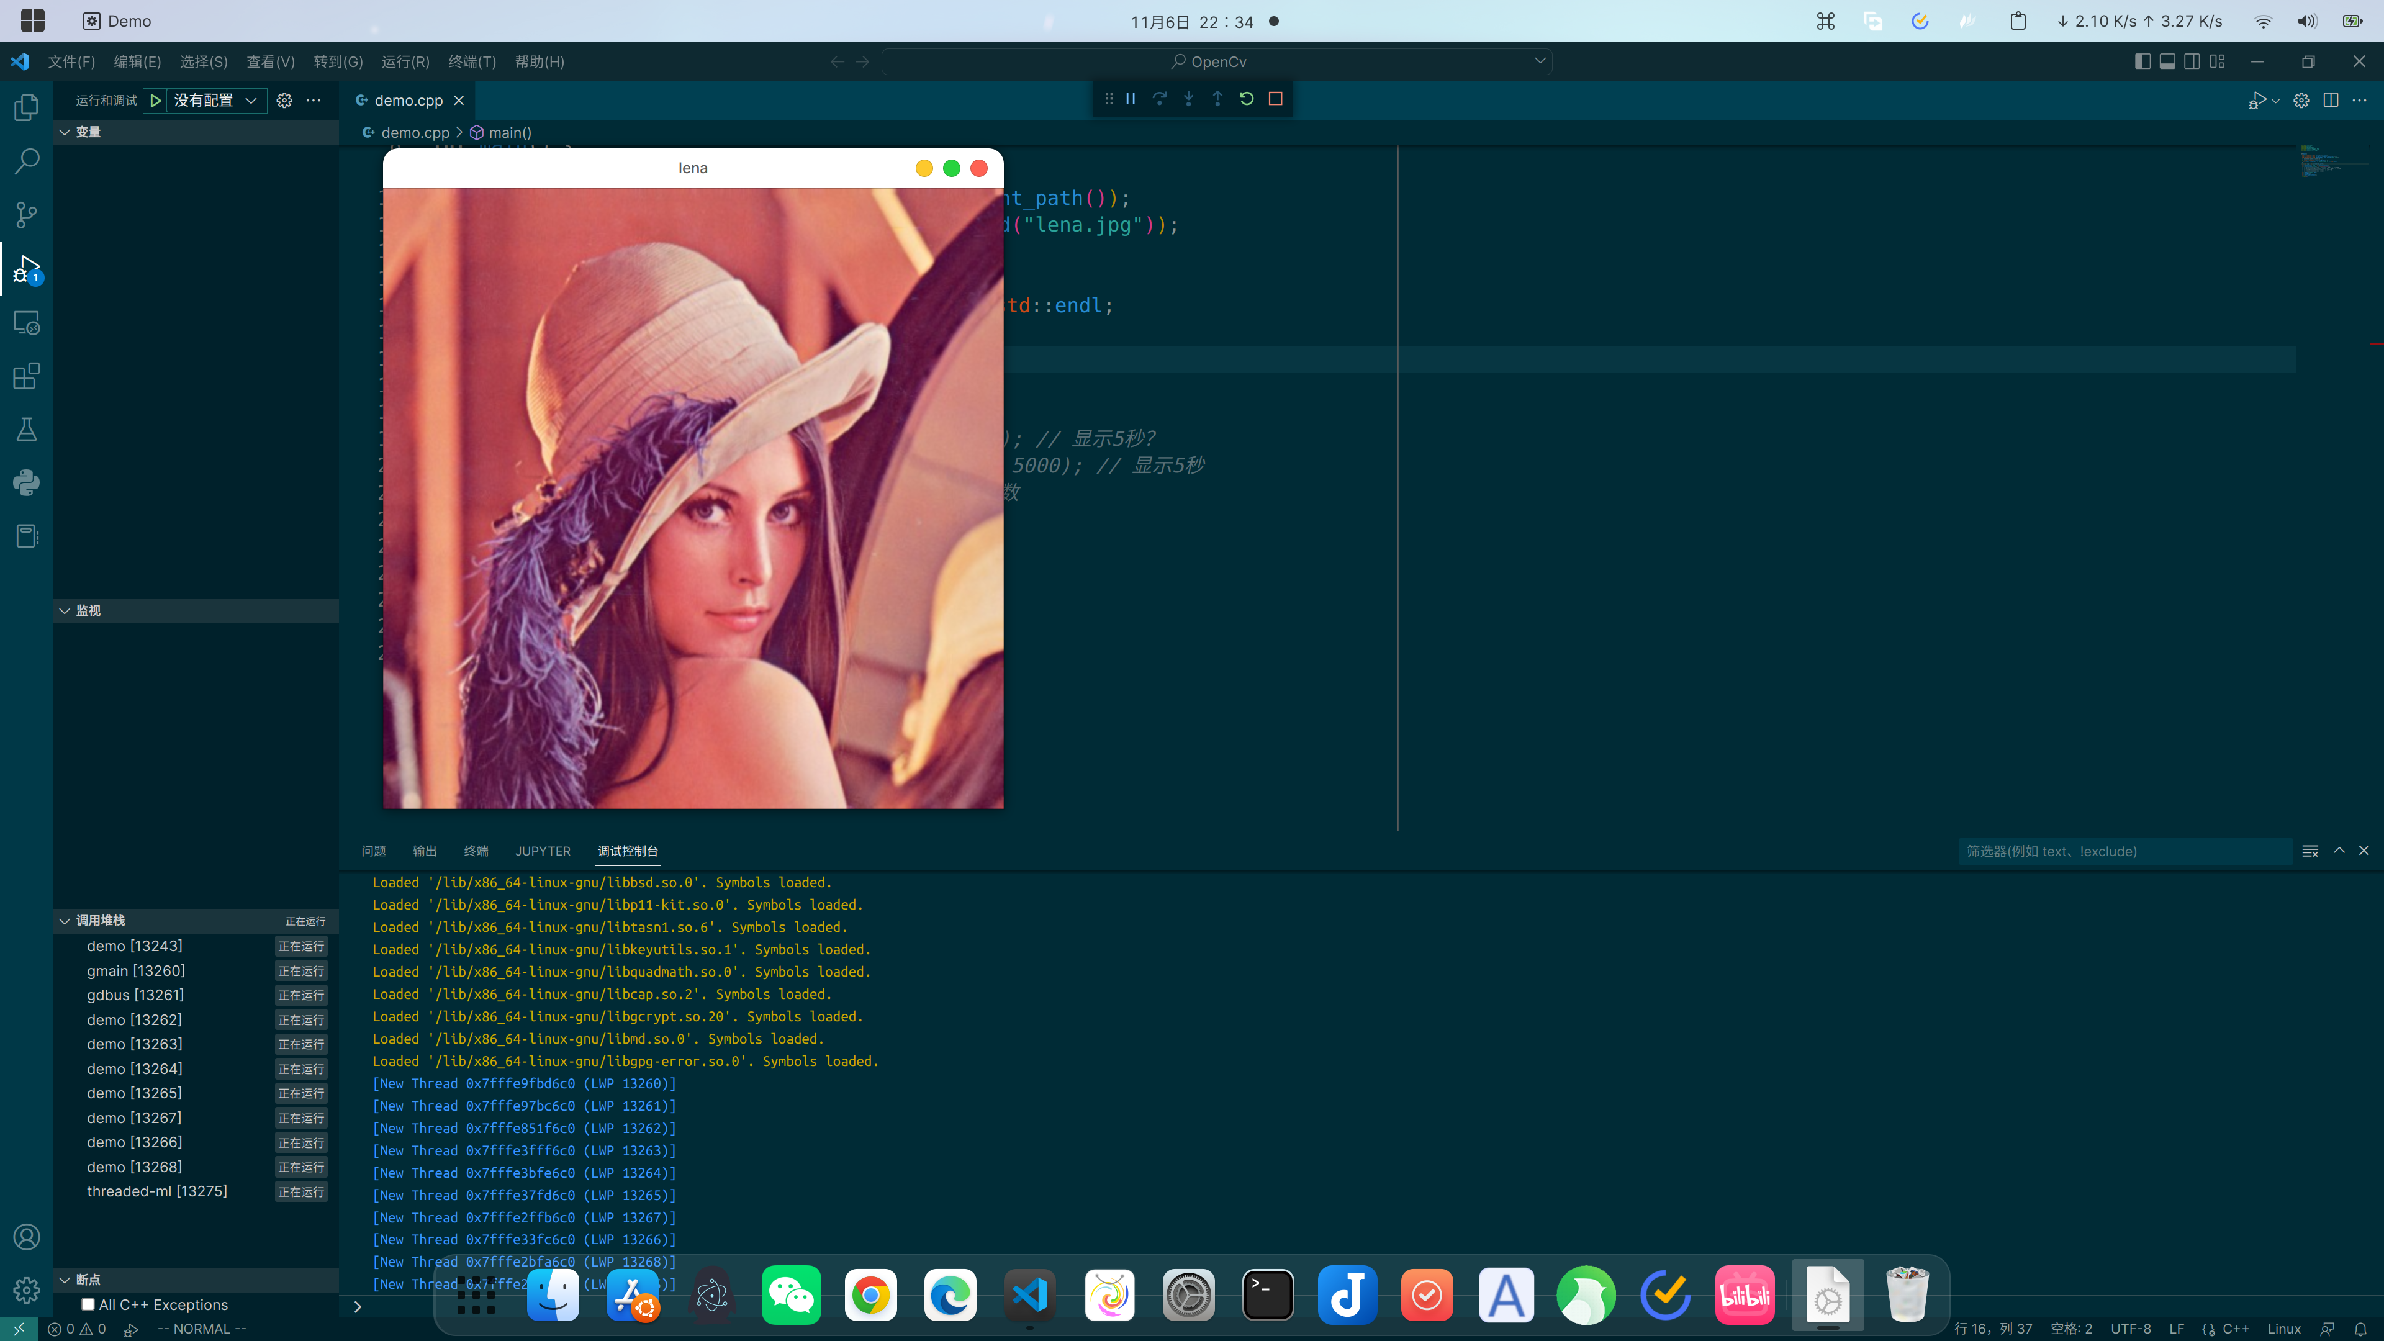Collapse the 调用堆栈 call stack section
The image size is (2384, 1341).
pyautogui.click(x=65, y=921)
